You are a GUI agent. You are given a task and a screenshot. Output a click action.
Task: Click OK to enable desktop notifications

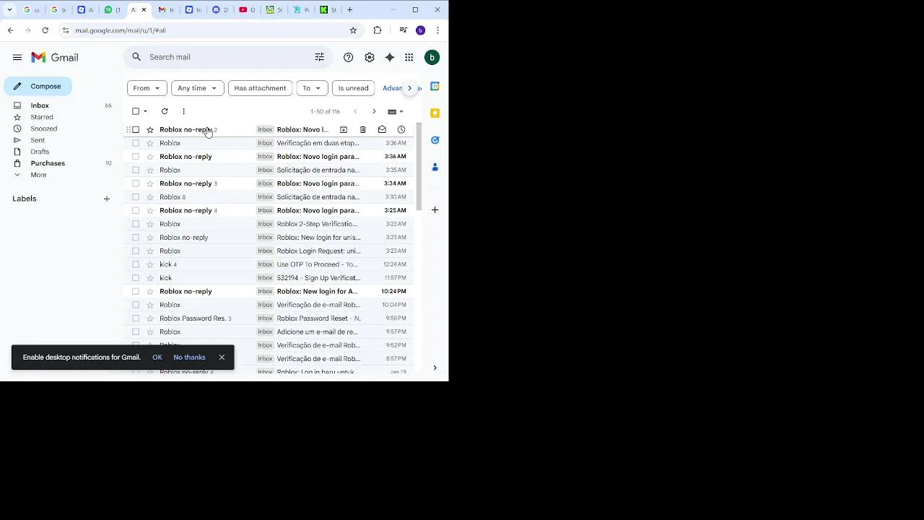pos(157,357)
